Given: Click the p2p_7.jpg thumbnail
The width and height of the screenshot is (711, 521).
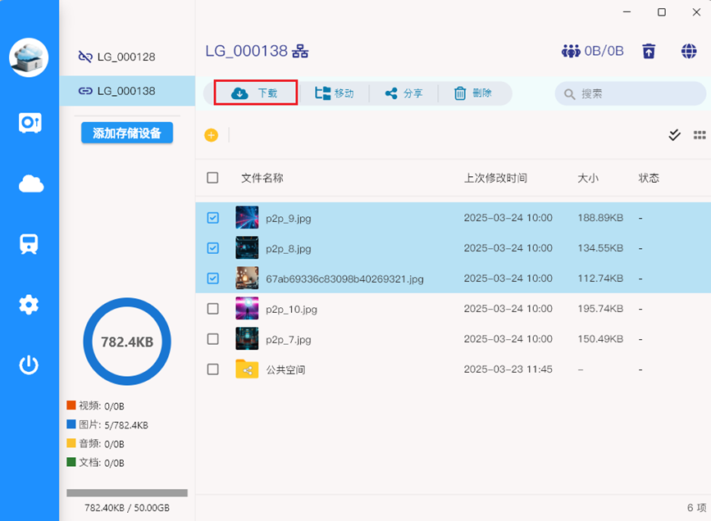Looking at the screenshot, I should coord(247,339).
